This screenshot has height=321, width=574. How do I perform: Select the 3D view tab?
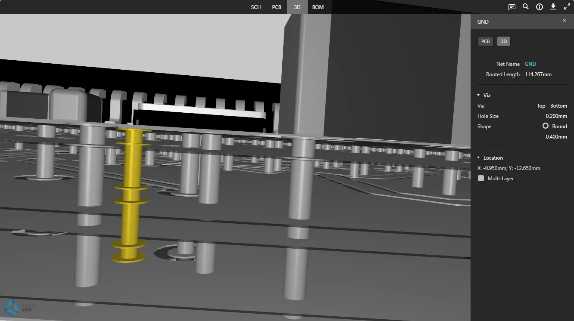point(297,7)
